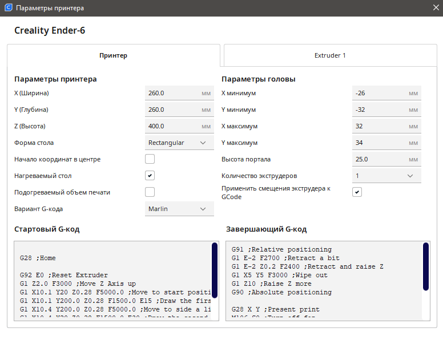Edit the Y (Глубина) value field
Viewport: 443px width, 348px height.
(171, 110)
